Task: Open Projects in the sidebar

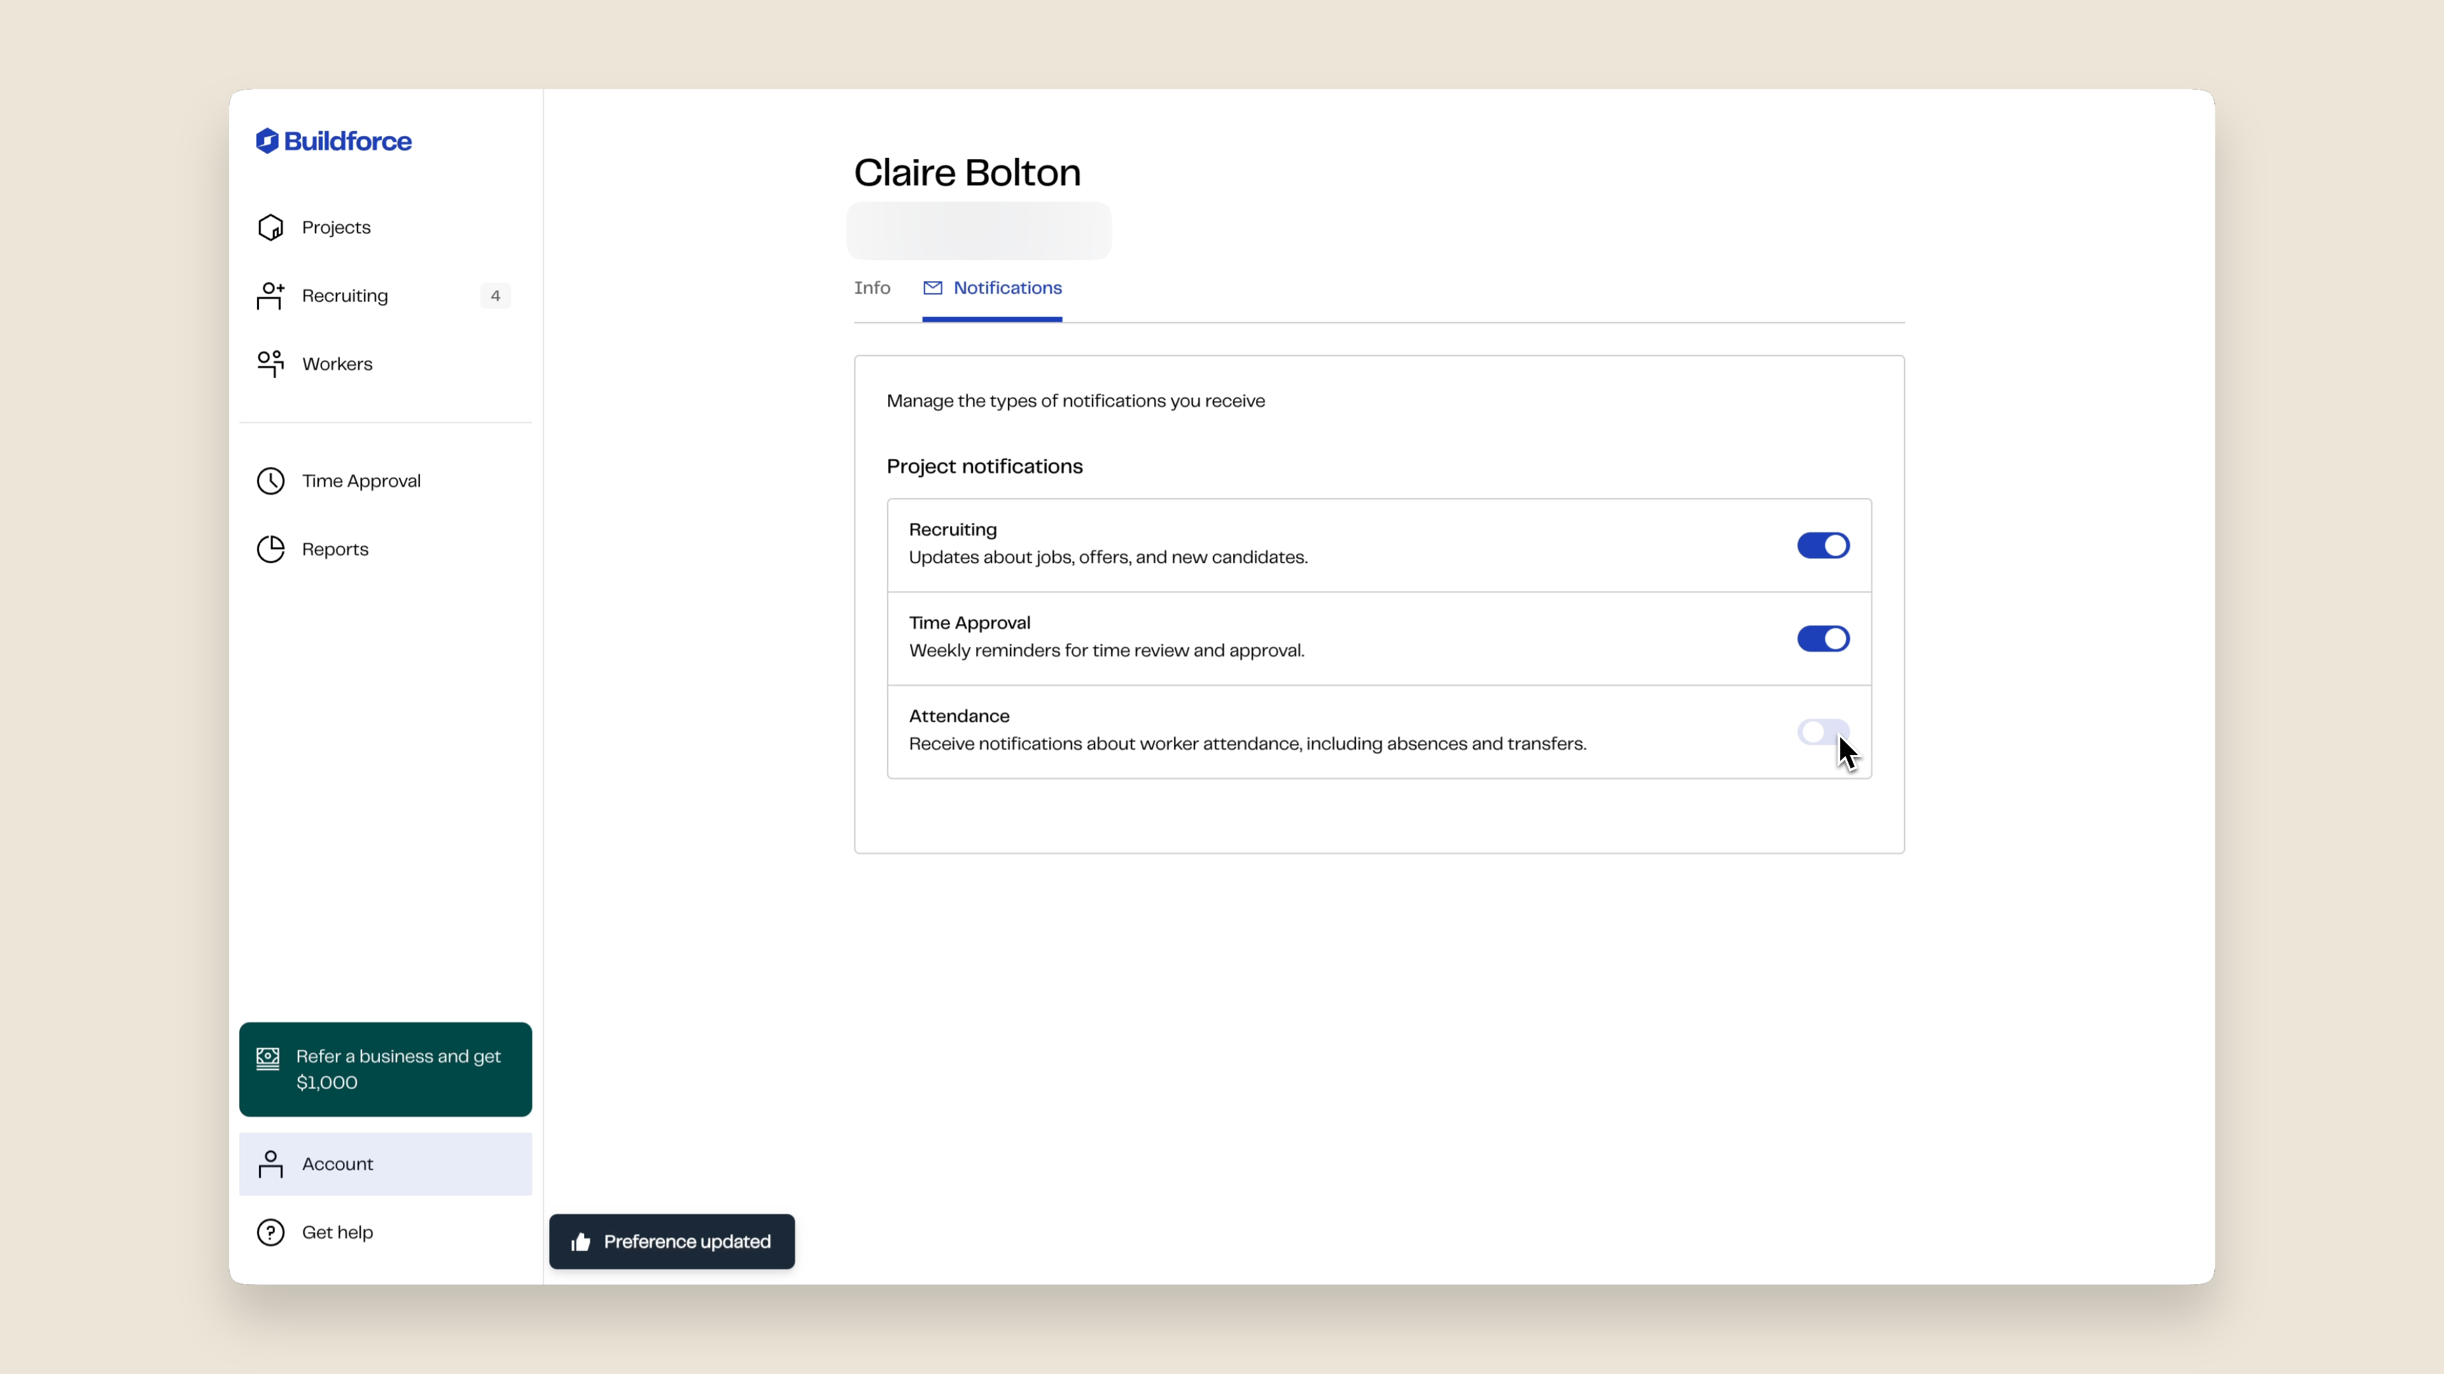Action: click(385, 228)
